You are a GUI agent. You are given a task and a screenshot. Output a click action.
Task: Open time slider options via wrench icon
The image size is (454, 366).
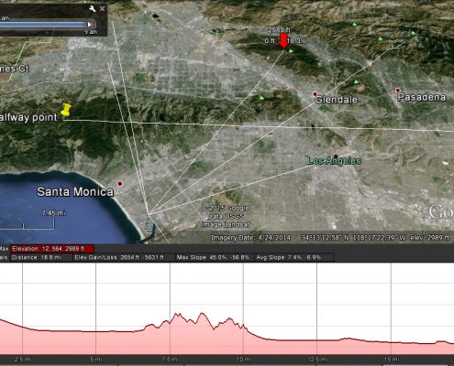[92, 9]
